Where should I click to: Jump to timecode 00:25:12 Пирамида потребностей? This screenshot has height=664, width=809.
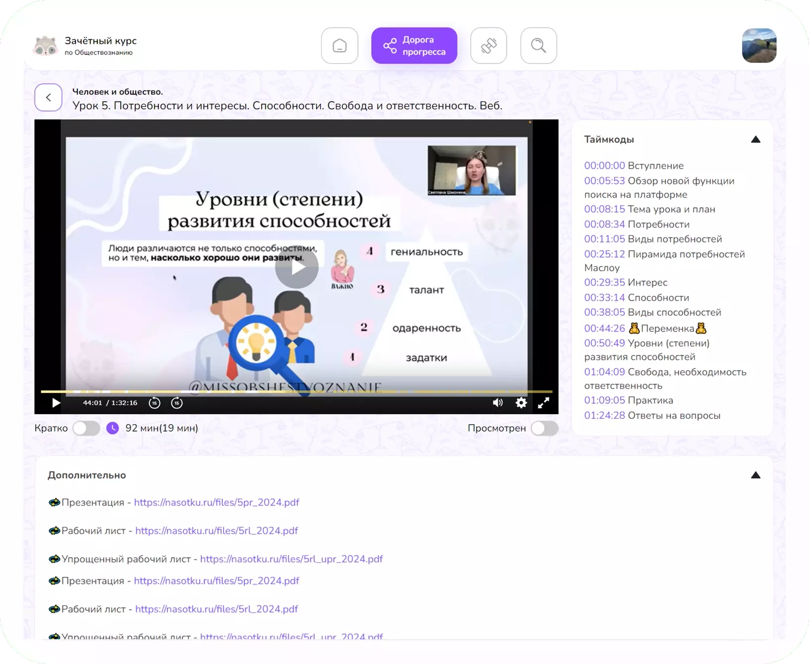click(604, 254)
